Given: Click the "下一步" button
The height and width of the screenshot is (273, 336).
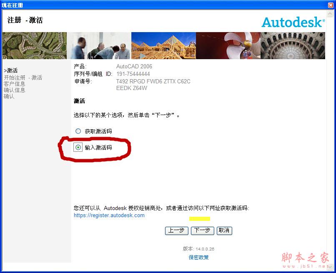Looking at the screenshot, I should (x=202, y=230).
